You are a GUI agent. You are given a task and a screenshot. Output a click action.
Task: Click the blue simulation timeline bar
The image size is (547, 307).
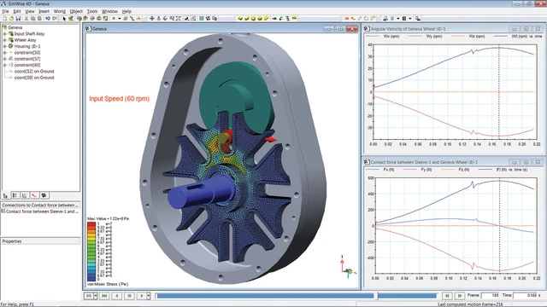tap(296, 296)
